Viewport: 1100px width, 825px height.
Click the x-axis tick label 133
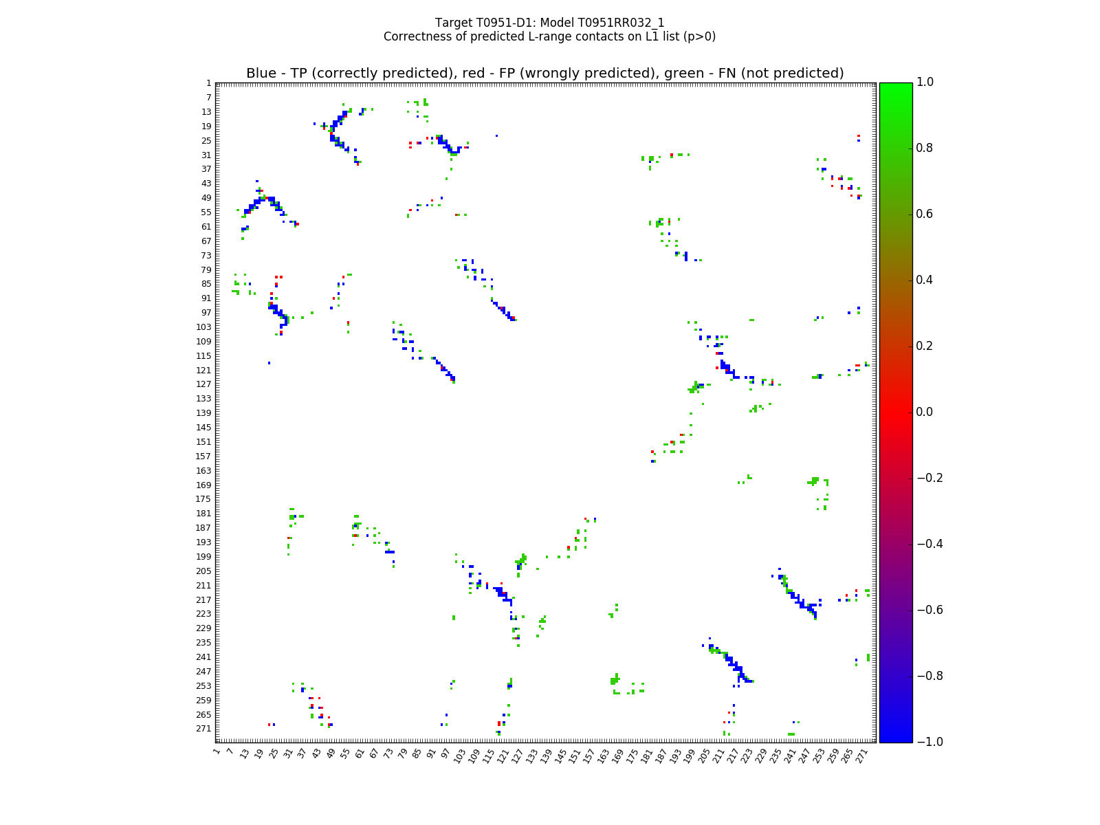[531, 754]
